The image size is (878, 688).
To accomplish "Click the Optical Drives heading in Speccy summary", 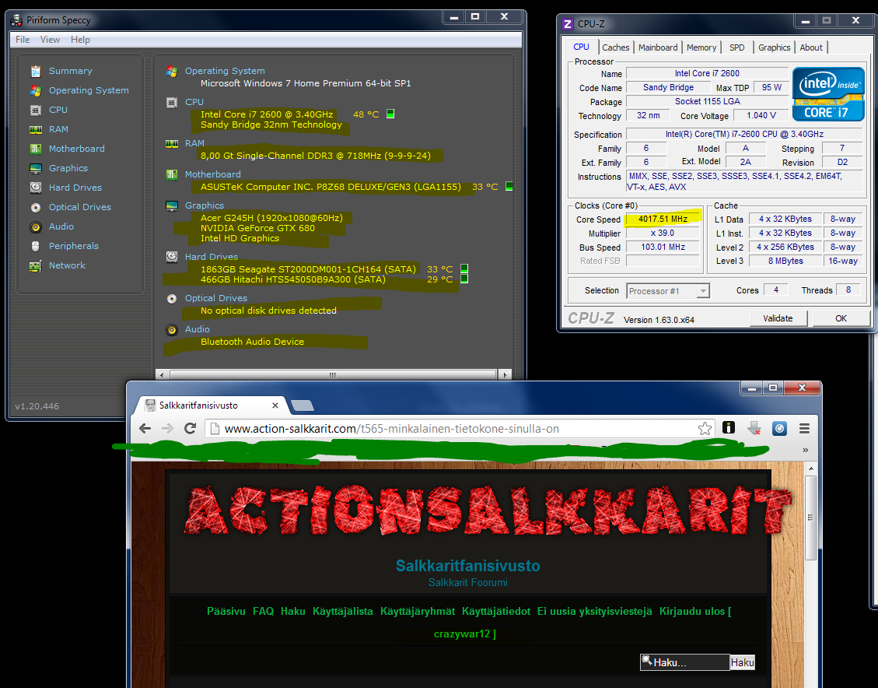I will coord(216,299).
